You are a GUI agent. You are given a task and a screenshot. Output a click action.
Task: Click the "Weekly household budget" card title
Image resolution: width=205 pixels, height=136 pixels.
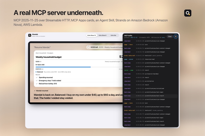[x=49, y=57]
